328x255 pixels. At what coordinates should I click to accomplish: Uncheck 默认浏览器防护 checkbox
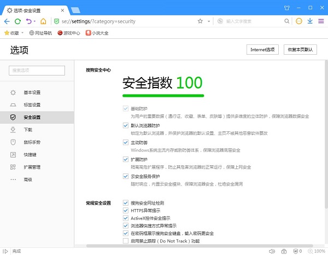click(126, 125)
